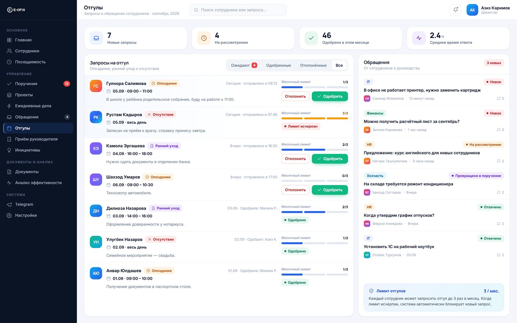
Task: Select the Все tab
Action: tap(339, 65)
